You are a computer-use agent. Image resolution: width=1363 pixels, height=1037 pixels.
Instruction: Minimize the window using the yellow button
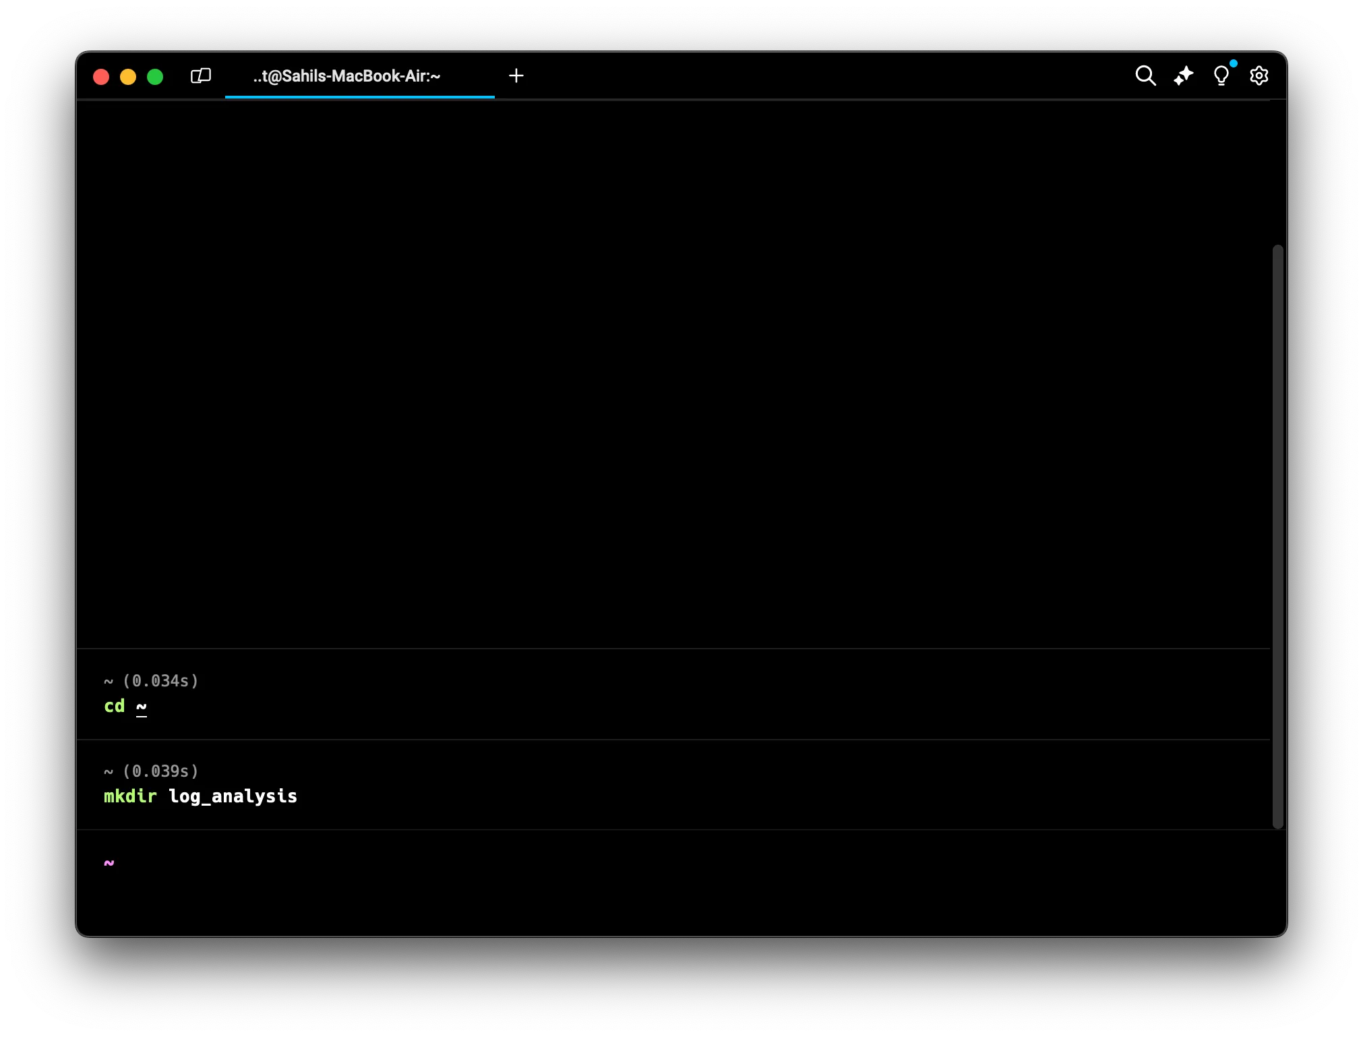128,77
